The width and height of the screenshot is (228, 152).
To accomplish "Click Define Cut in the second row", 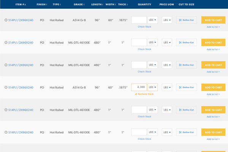I will (187, 42).
